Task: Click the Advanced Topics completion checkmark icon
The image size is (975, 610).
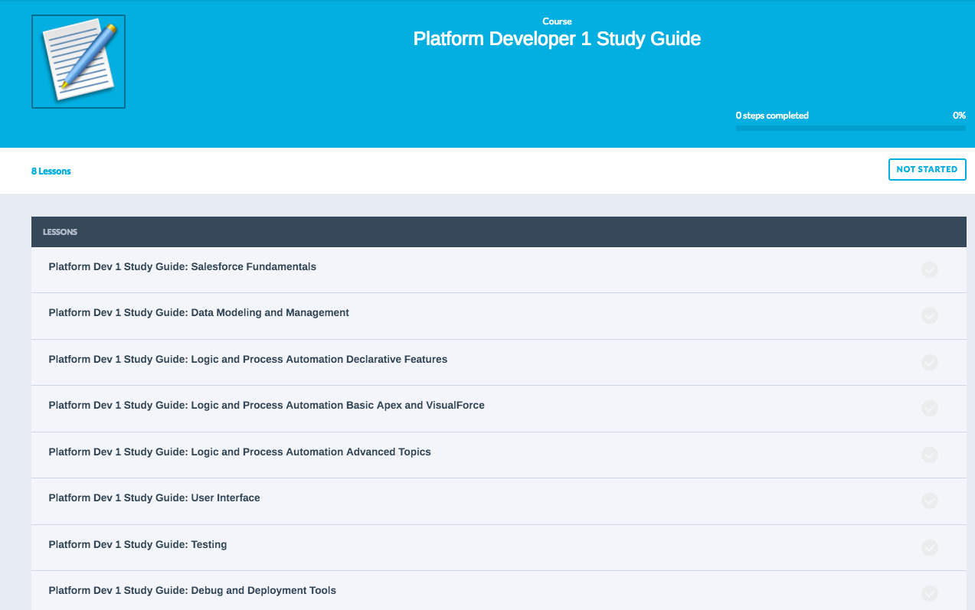Action: tap(930, 455)
